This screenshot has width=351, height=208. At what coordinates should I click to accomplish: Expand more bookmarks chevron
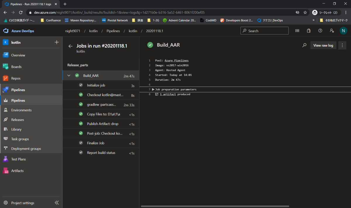click(x=314, y=20)
